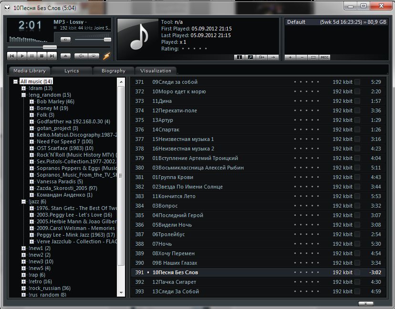Click the elapsed time display 2:01
The image size is (395, 309).
[30, 25]
